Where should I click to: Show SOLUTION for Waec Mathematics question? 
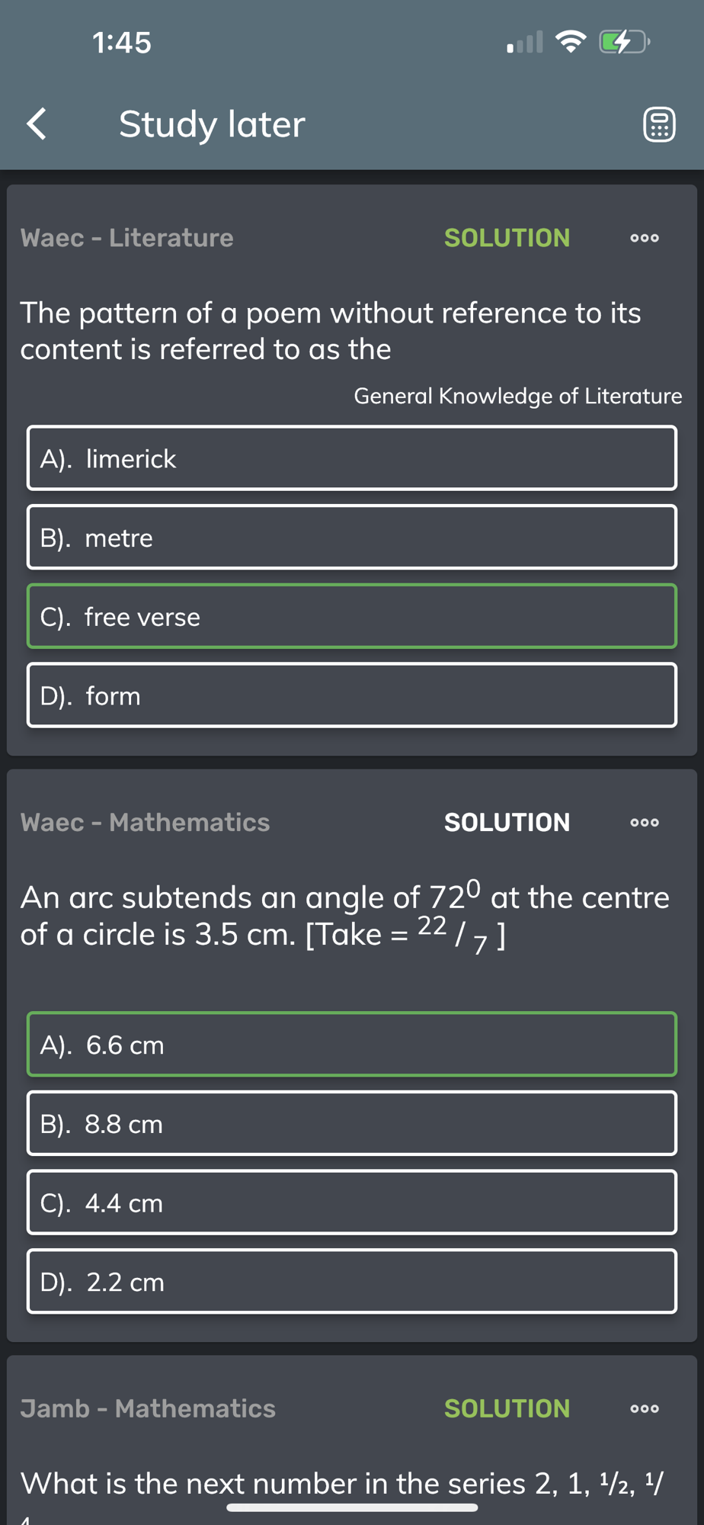507,823
